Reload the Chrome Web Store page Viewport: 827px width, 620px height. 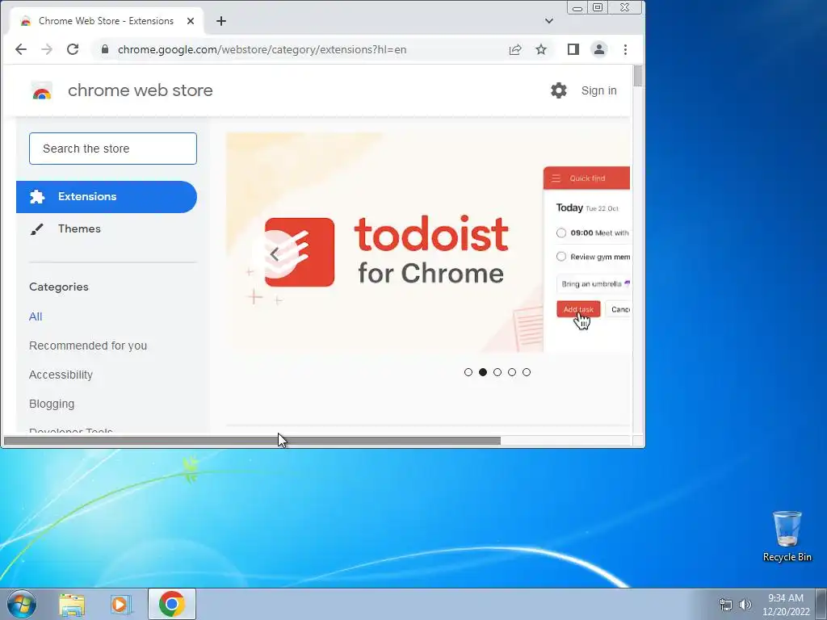pos(73,49)
